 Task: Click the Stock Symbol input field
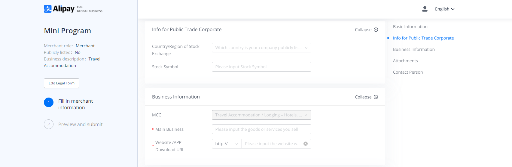pos(261,67)
